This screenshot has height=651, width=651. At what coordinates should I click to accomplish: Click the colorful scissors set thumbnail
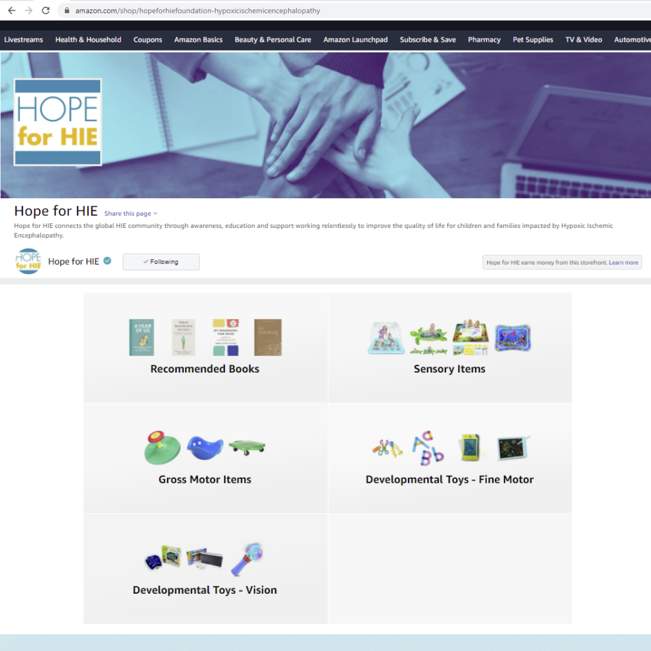388,448
